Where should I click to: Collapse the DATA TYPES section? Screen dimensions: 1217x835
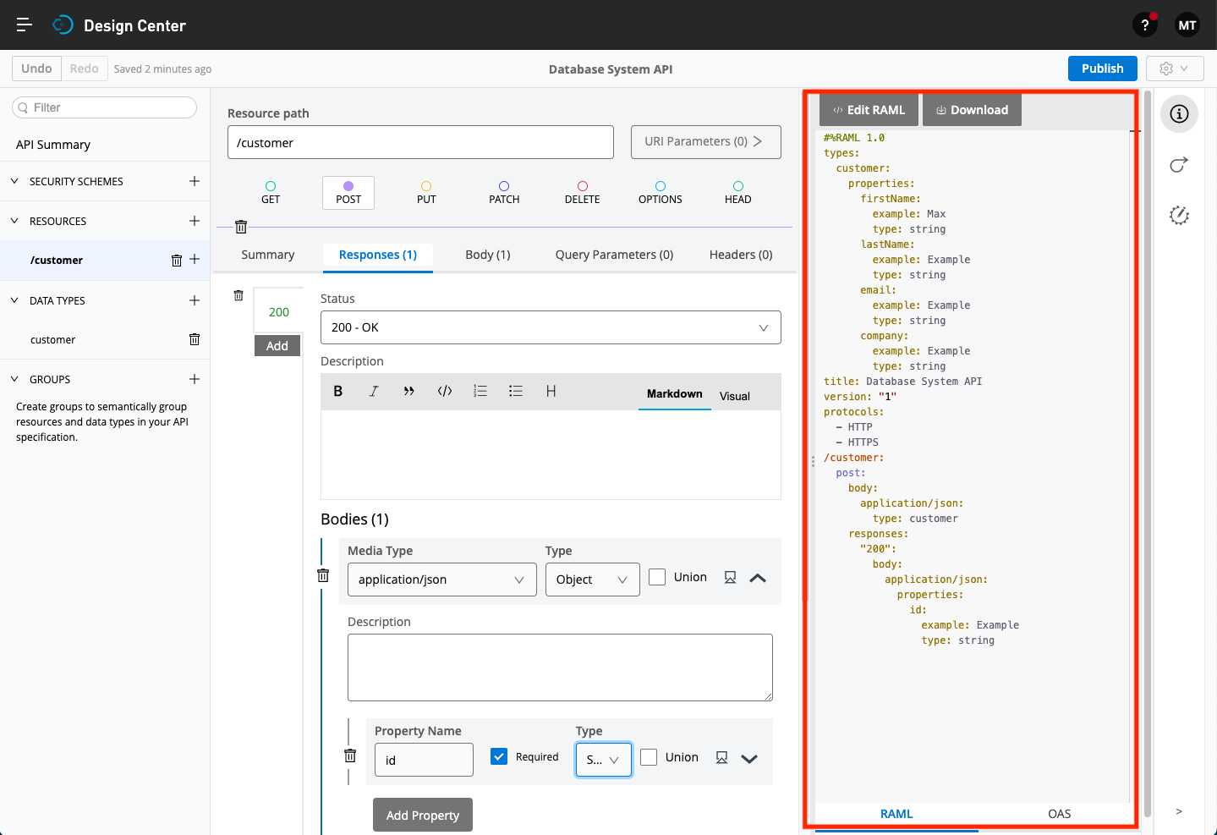point(14,300)
